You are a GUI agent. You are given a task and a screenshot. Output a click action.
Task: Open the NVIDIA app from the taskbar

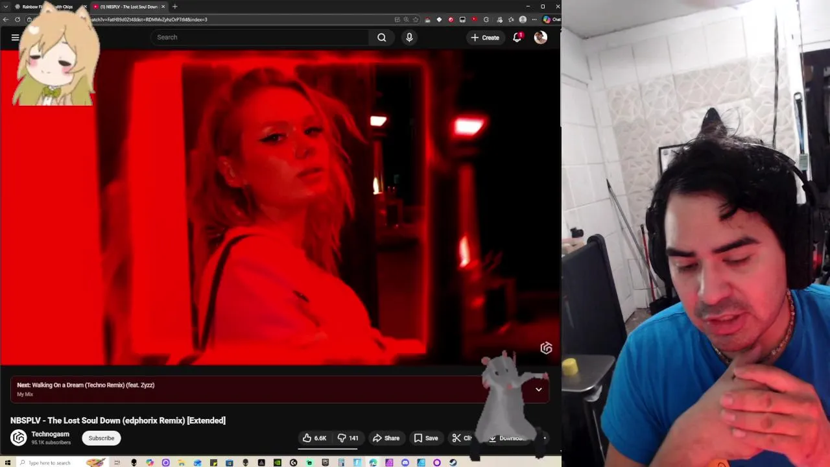pos(277,462)
